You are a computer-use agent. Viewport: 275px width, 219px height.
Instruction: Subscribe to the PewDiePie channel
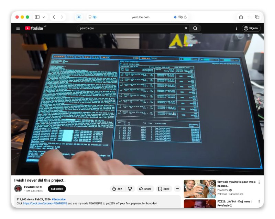point(56,188)
